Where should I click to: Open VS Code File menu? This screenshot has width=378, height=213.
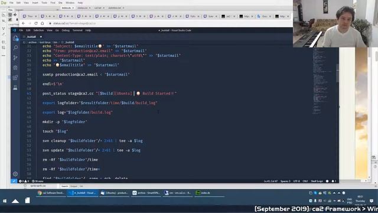pos(21,30)
